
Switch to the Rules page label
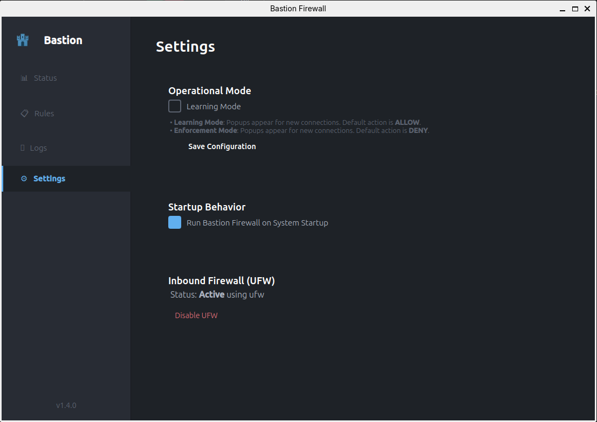pos(44,114)
